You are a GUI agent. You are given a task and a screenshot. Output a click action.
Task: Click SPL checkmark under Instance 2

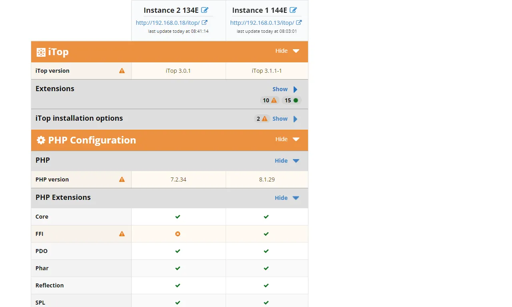(x=178, y=303)
